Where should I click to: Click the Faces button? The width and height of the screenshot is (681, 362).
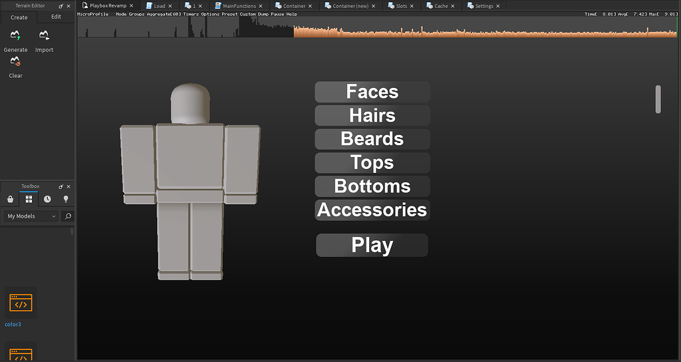click(372, 92)
